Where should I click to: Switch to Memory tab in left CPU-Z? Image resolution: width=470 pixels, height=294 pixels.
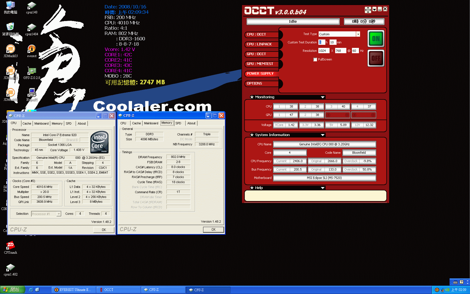57,123
